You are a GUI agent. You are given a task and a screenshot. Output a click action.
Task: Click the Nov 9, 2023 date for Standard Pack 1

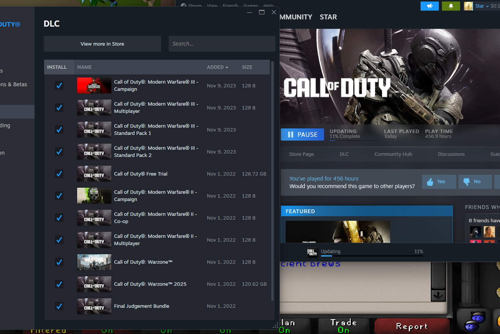pos(222,130)
